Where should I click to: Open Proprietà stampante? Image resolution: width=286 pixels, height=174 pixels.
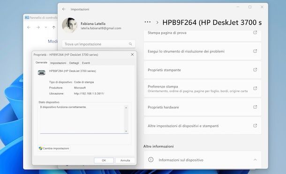(203, 70)
